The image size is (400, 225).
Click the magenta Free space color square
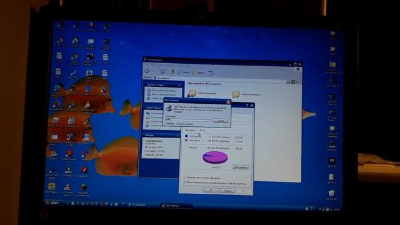point(186,140)
